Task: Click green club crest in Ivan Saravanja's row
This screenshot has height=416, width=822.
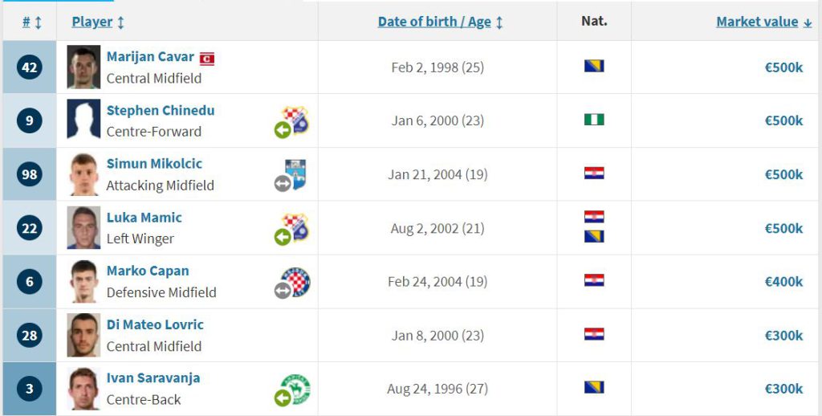Action: pos(295,389)
